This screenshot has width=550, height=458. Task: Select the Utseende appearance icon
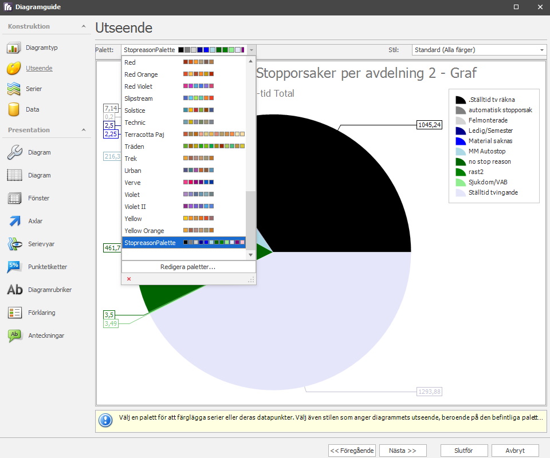point(13,68)
